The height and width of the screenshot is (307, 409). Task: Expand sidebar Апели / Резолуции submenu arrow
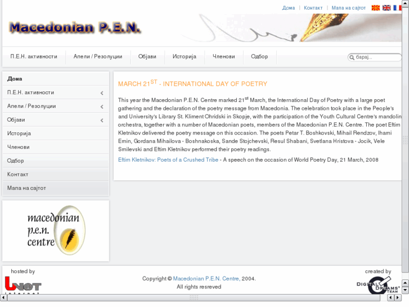pos(102,106)
